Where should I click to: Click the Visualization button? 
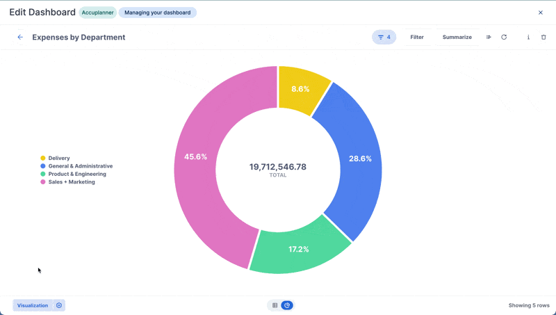[33, 305]
